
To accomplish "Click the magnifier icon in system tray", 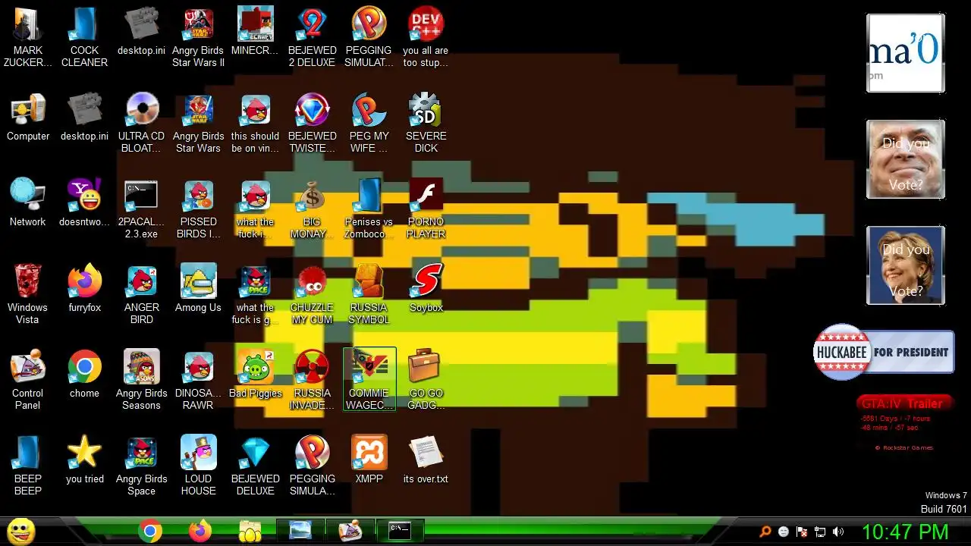I will 765,532.
